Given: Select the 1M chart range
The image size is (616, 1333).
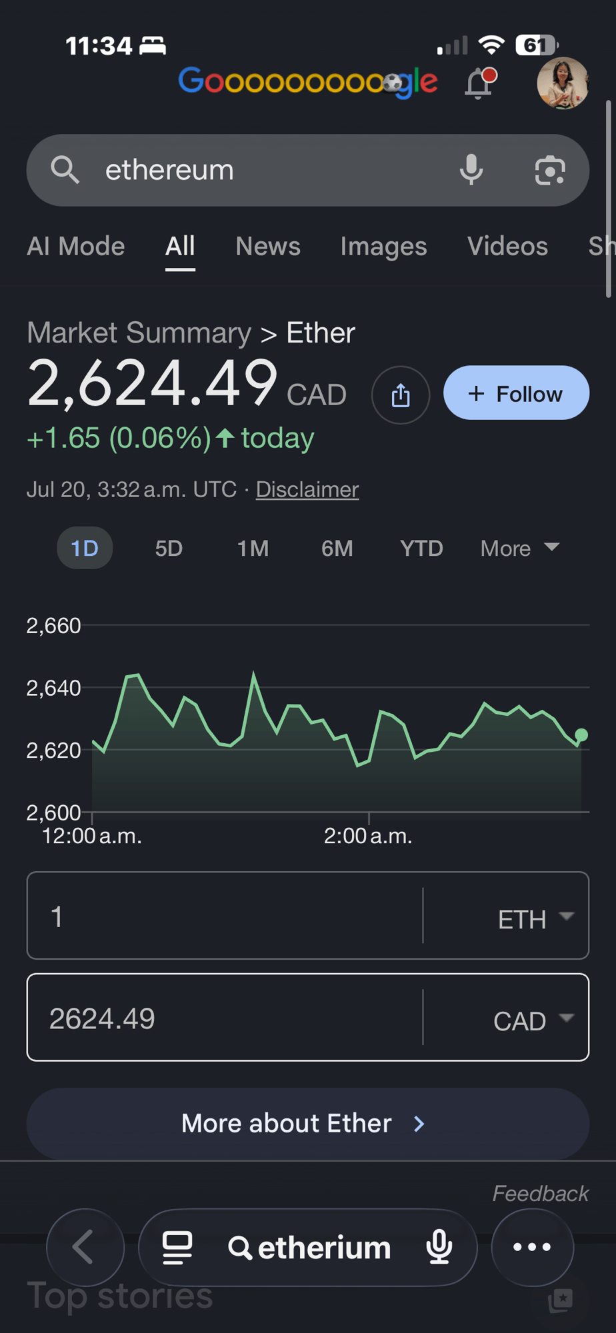Looking at the screenshot, I should click(x=253, y=549).
